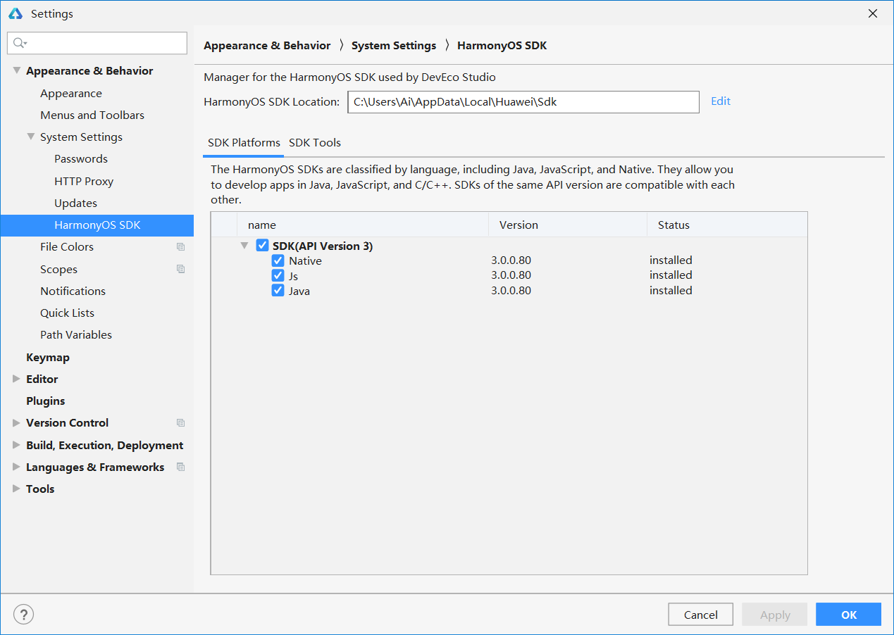Switch to the SDK Tools tab
Image resolution: width=894 pixels, height=635 pixels.
[x=315, y=142]
